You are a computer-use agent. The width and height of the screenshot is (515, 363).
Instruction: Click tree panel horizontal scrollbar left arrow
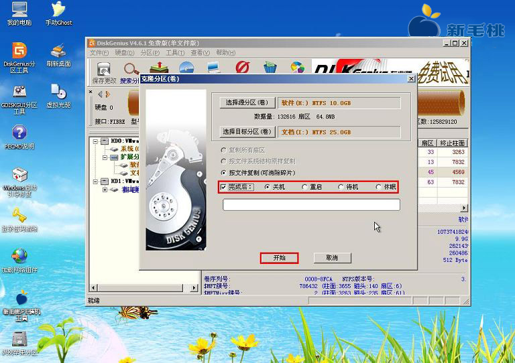click(94, 288)
